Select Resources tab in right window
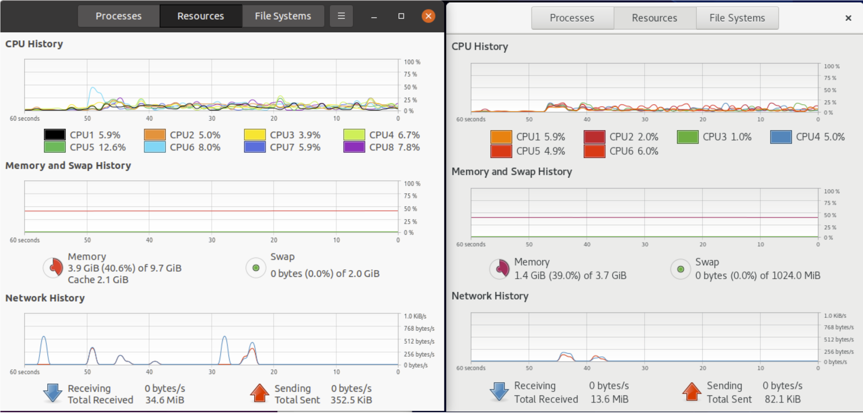The image size is (863, 413). (654, 18)
